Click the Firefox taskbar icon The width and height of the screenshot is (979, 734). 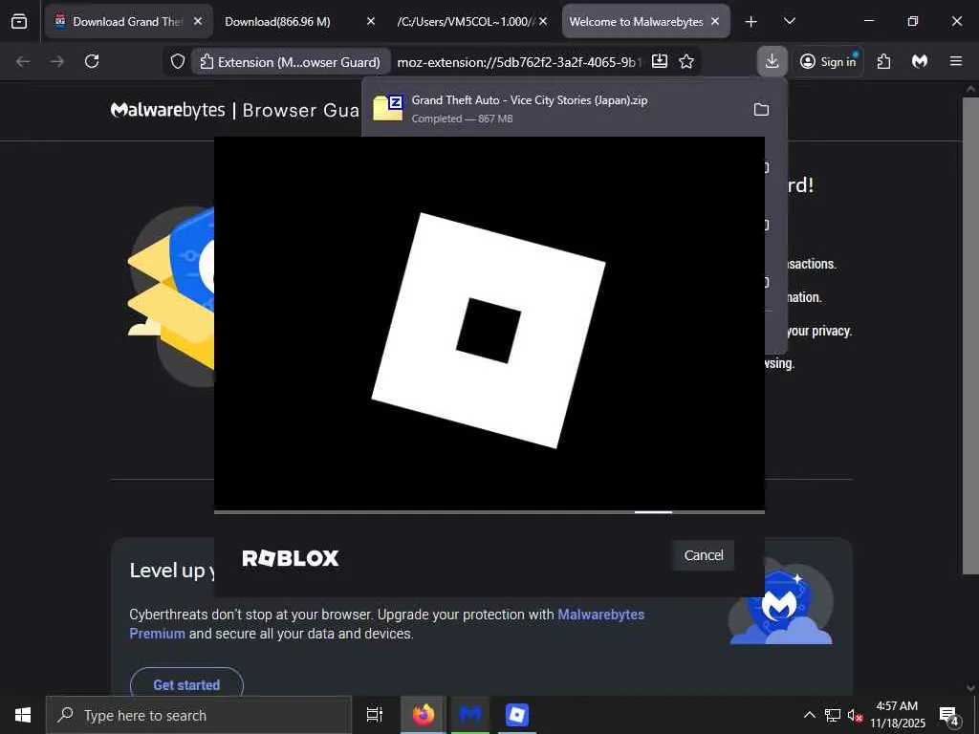423,715
